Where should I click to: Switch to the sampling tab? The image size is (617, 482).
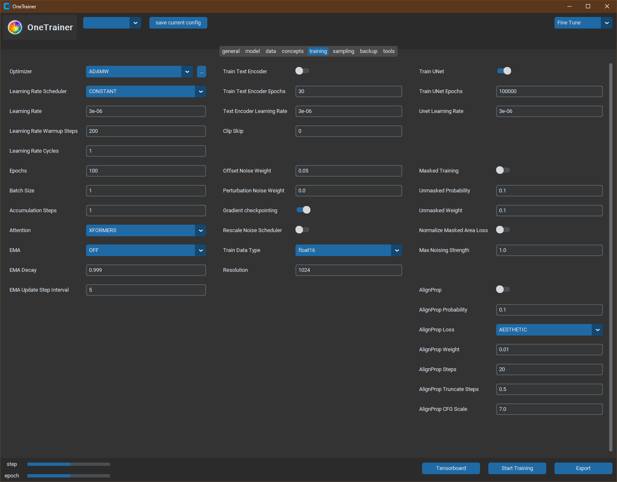[343, 51]
